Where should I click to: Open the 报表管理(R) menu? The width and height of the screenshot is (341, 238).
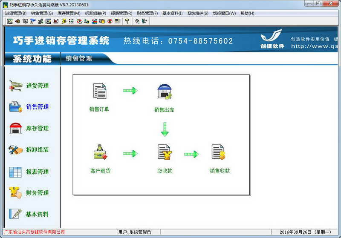click(x=121, y=13)
